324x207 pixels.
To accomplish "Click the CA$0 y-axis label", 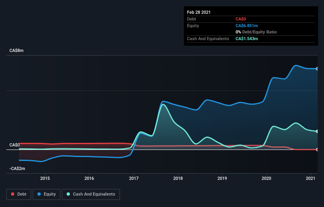I will (15, 145).
